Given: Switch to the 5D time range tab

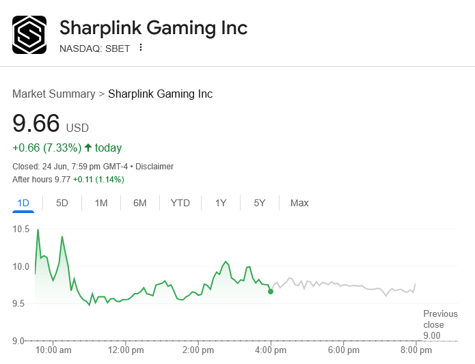Looking at the screenshot, I should click(62, 203).
